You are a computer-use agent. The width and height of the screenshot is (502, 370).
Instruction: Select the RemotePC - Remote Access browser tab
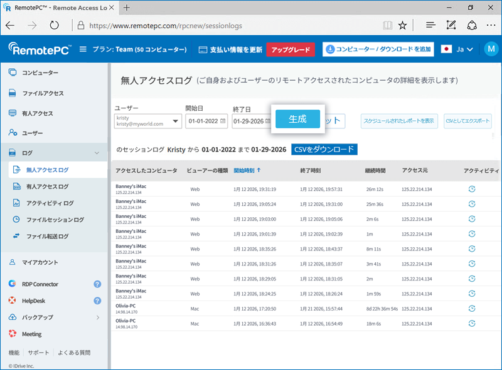[56, 8]
